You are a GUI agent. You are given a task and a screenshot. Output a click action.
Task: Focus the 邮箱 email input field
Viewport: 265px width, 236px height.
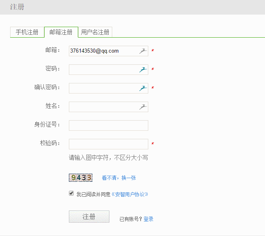(103, 51)
